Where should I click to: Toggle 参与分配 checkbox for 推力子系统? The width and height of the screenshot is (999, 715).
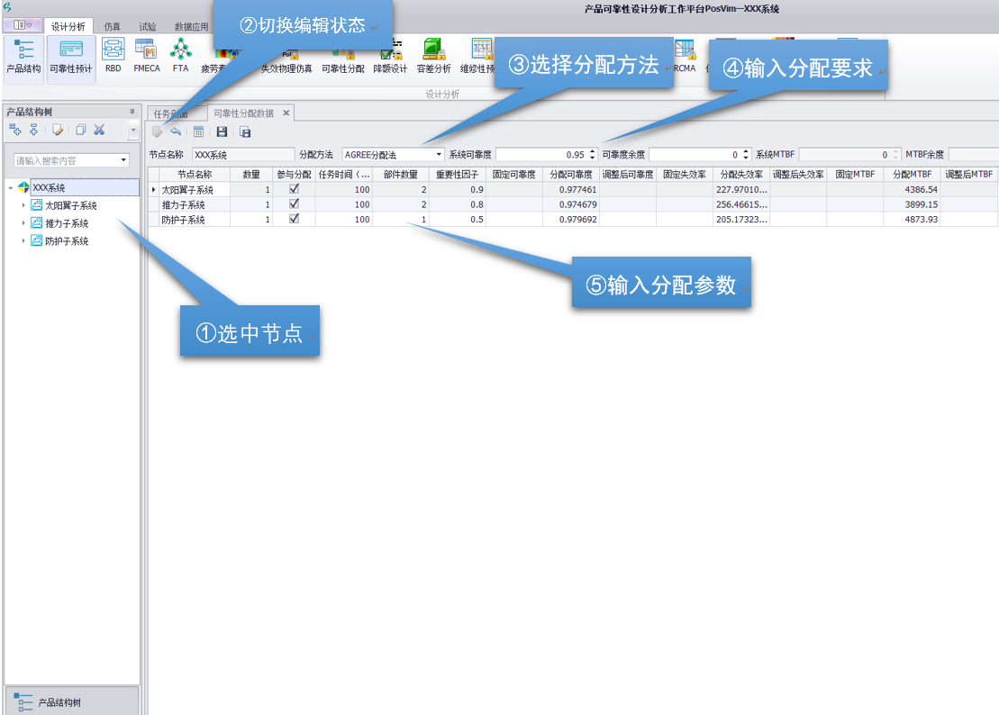pyautogui.click(x=294, y=204)
